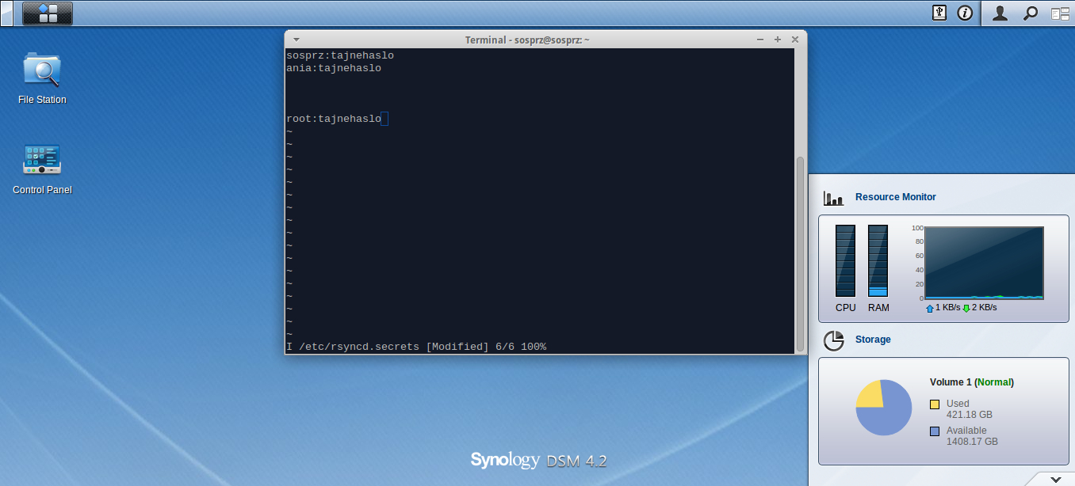This screenshot has width=1075, height=486.
Task: Open the user Options menu icon
Action: point(1000,13)
